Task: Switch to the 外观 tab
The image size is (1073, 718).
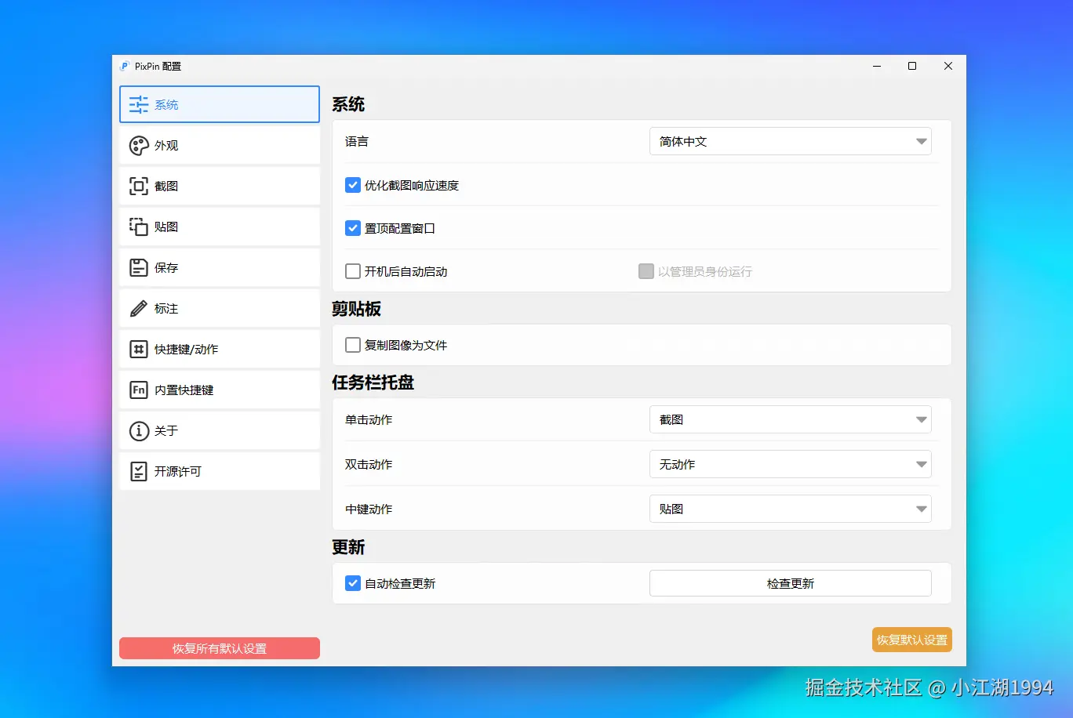Action: pyautogui.click(x=220, y=145)
